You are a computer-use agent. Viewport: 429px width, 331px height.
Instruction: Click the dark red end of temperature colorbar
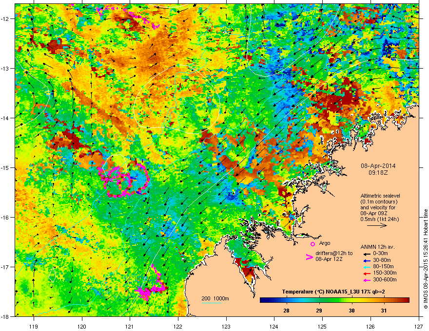pyautogui.click(x=407, y=300)
